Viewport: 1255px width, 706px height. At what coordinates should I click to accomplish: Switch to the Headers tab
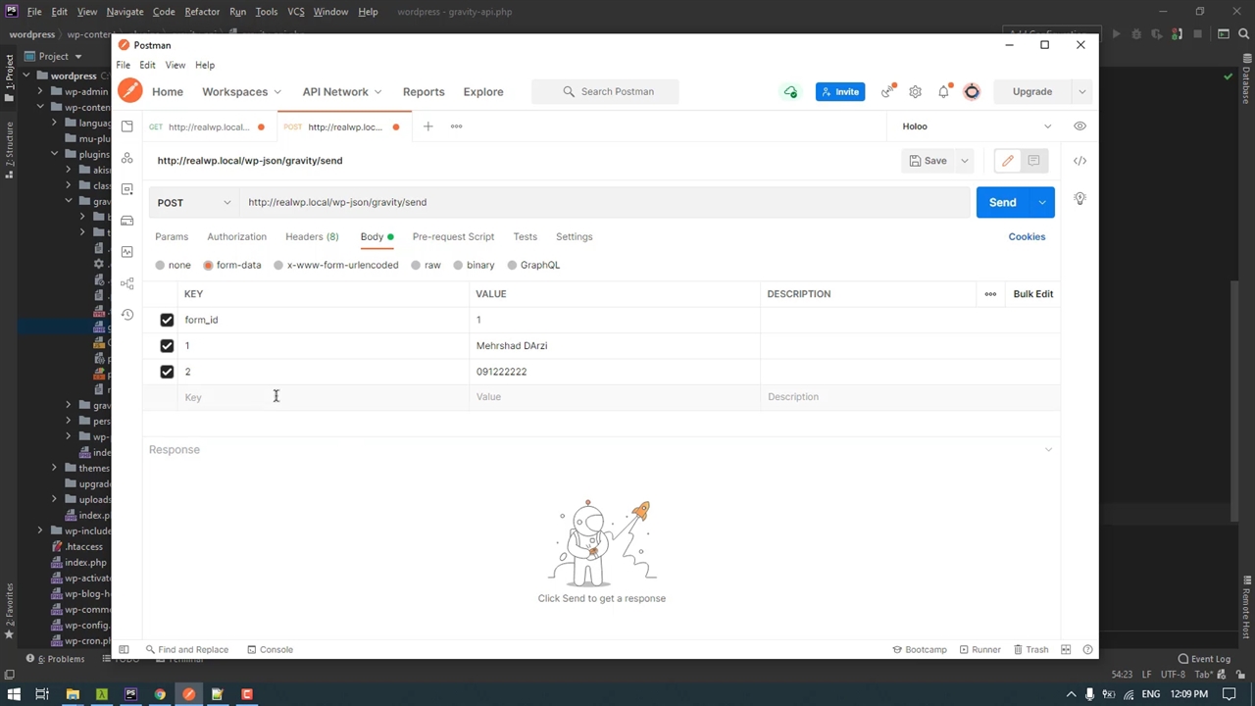[x=311, y=236]
